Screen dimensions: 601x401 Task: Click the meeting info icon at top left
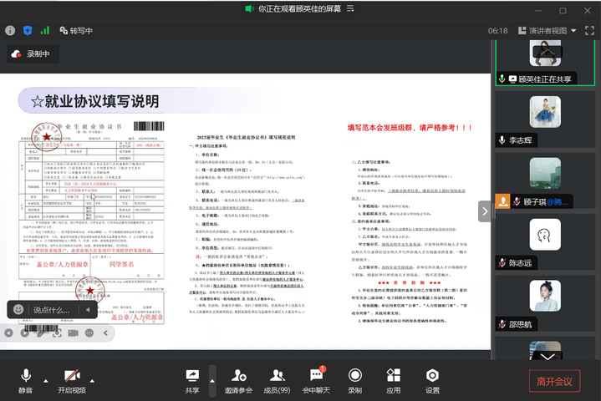tap(10, 30)
